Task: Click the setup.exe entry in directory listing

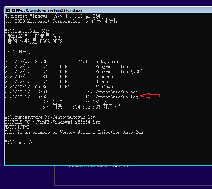Action: tap(106, 62)
